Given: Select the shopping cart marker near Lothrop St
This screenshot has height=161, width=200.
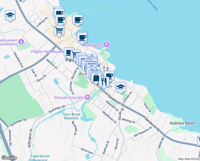Looking at the screenshot, I should click(x=59, y=31).
